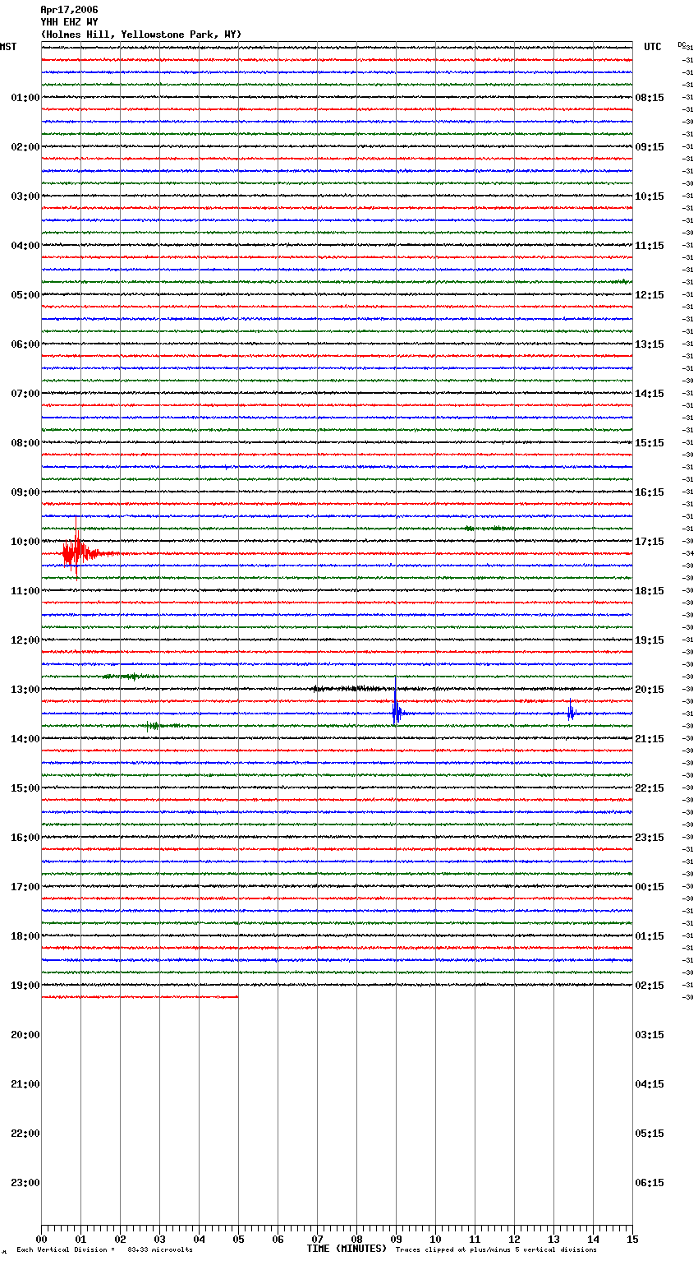Click the '04:00' MST hour label
This screenshot has height=1261, width=698.
[x=25, y=246]
